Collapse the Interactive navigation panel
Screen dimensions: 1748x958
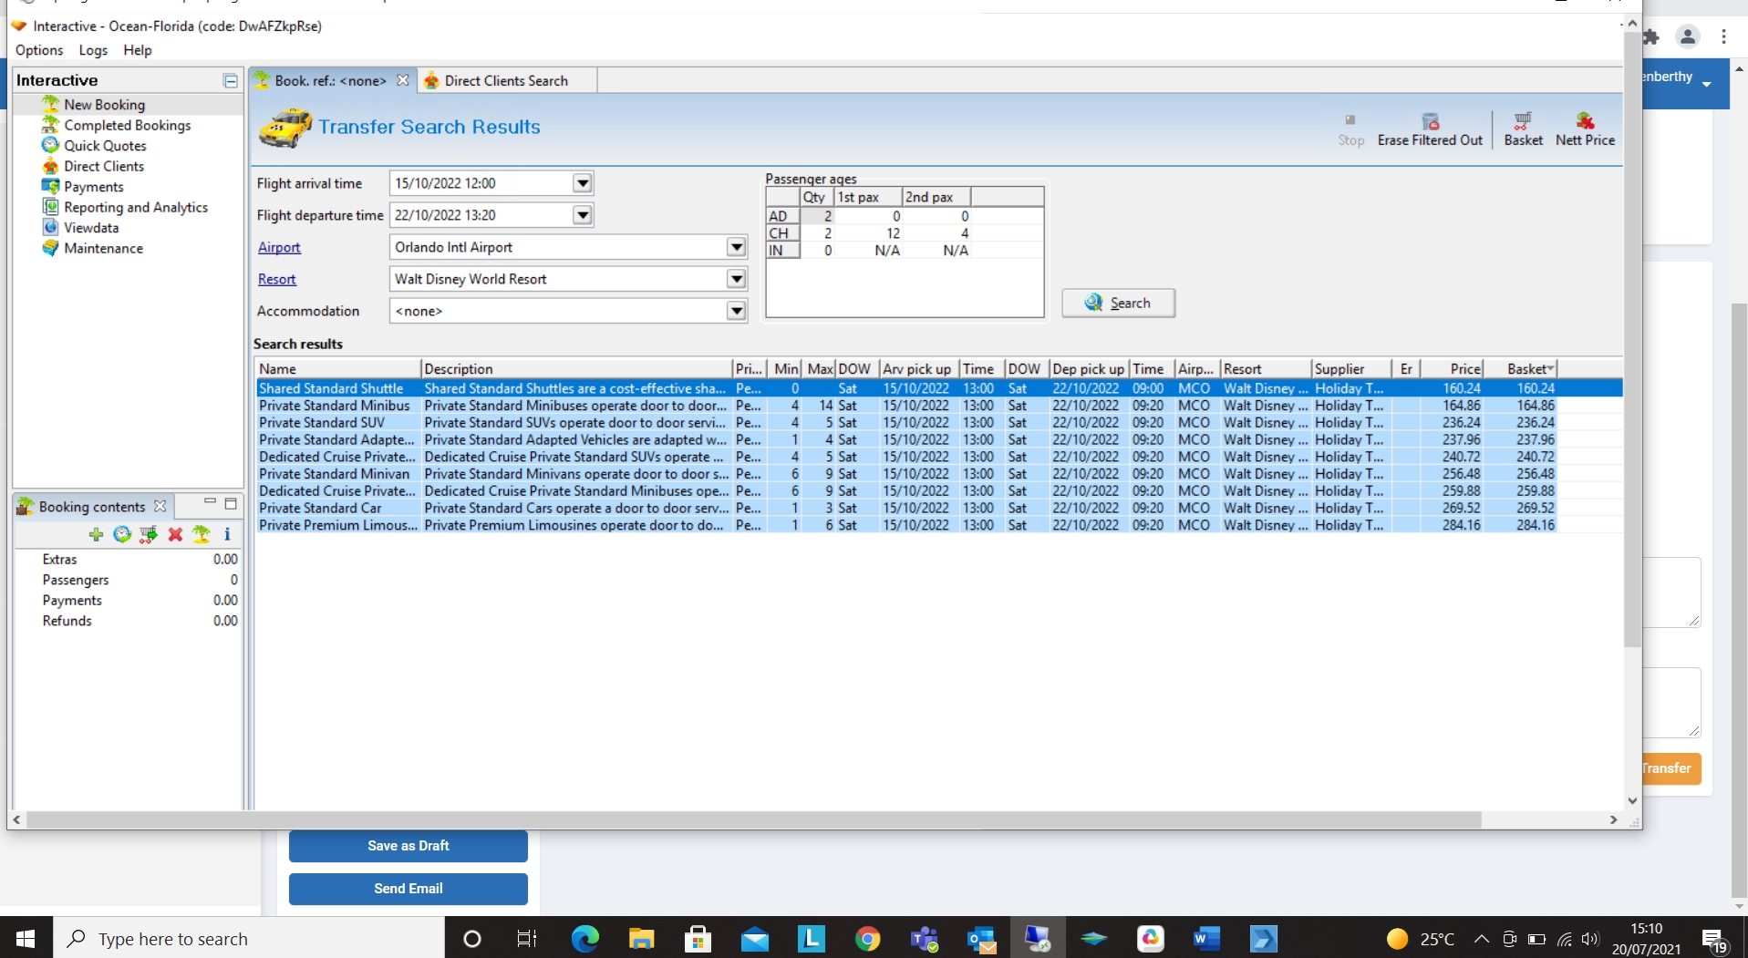click(x=230, y=80)
